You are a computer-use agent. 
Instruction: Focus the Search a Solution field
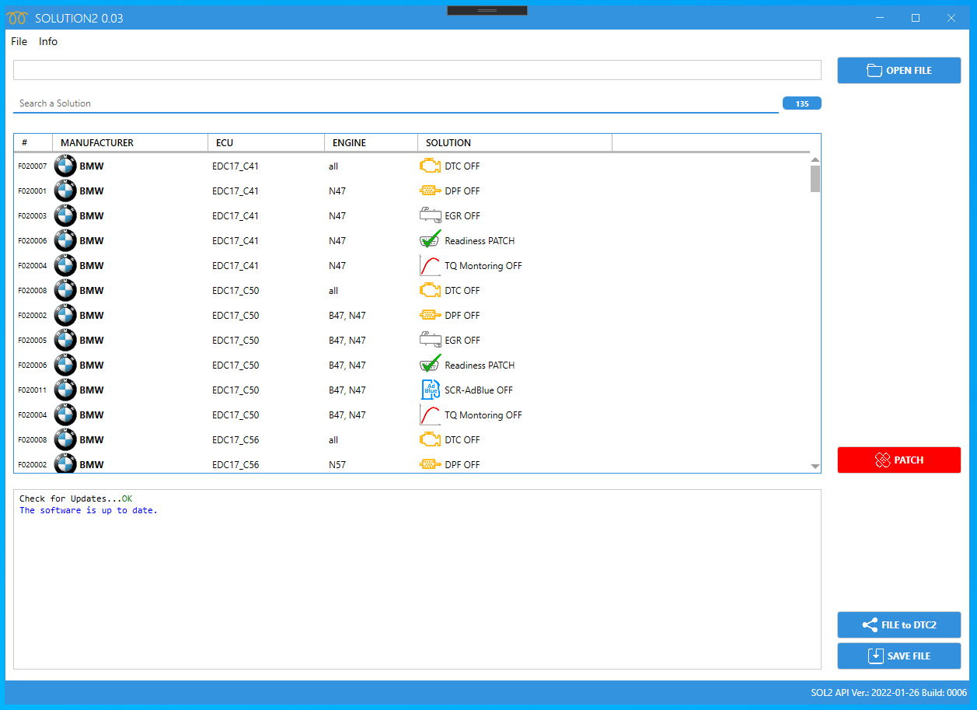[x=396, y=103]
